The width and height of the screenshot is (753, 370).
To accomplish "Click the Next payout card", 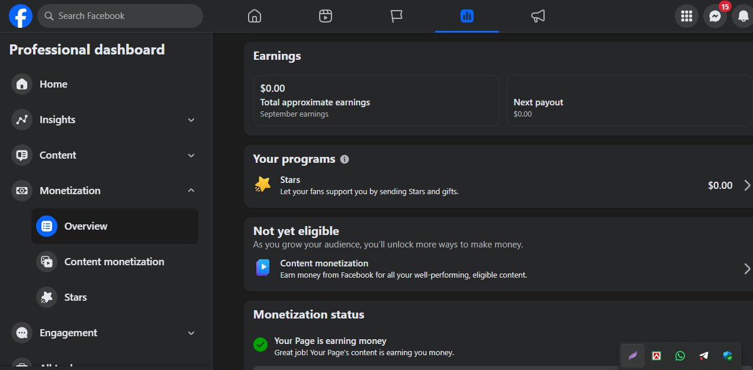I will pos(630,101).
